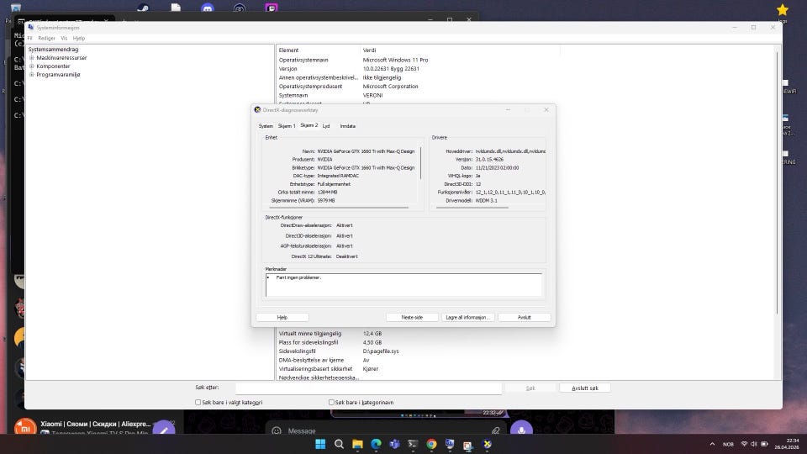The height and width of the screenshot is (454, 807).
Task: Open the Fil menu
Action: [30, 38]
